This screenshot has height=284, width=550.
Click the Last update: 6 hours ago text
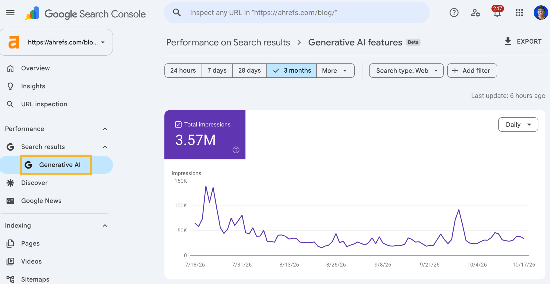(508, 96)
